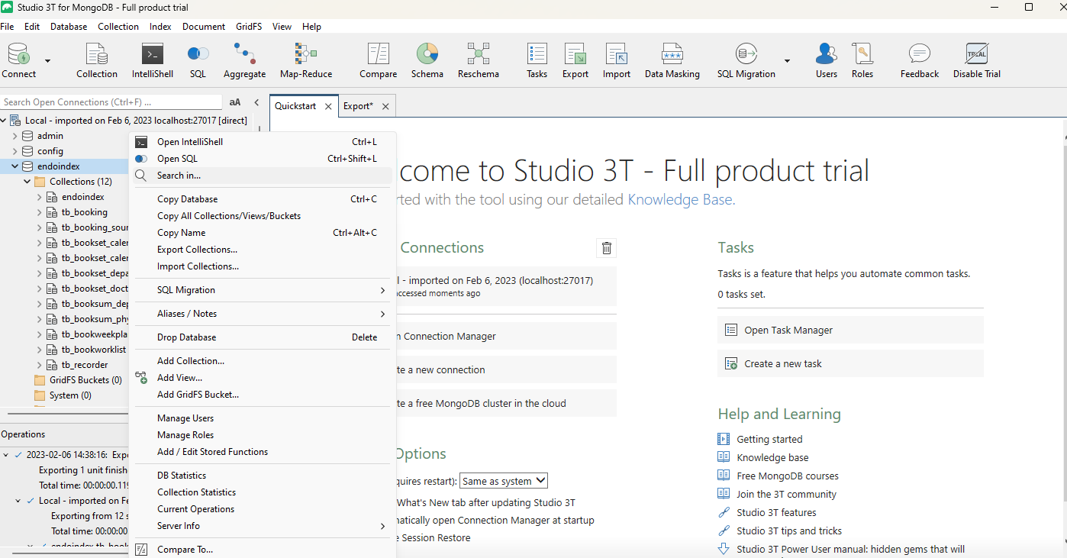Choose Export Collections... menu entry
This screenshot has width=1067, height=558.
[263, 250]
